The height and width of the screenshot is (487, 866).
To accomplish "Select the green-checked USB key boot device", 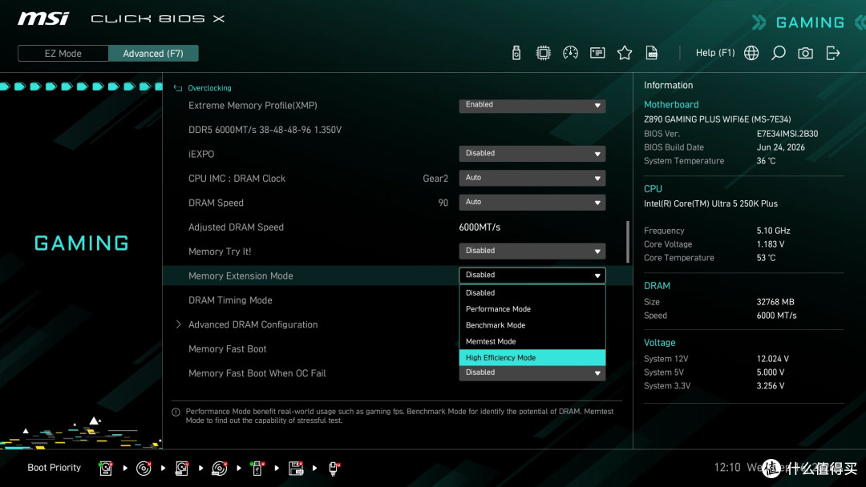I will [x=257, y=469].
